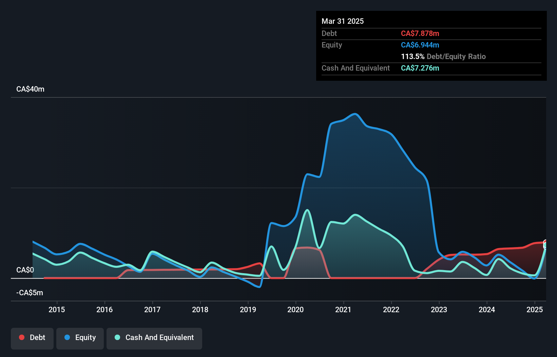Screen dimensions: 557x357
Task: Click the CA$7.276m cash value
Action: tap(420, 68)
